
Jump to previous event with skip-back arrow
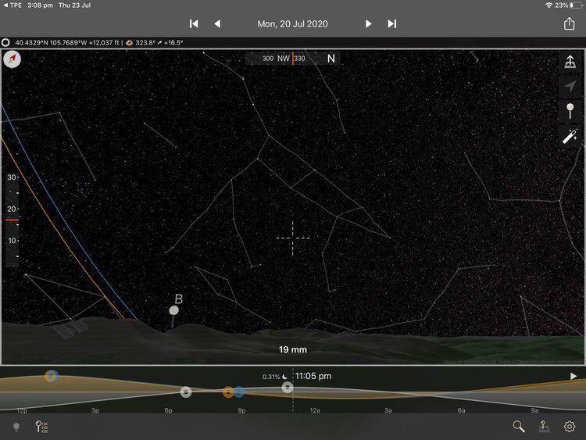194,23
